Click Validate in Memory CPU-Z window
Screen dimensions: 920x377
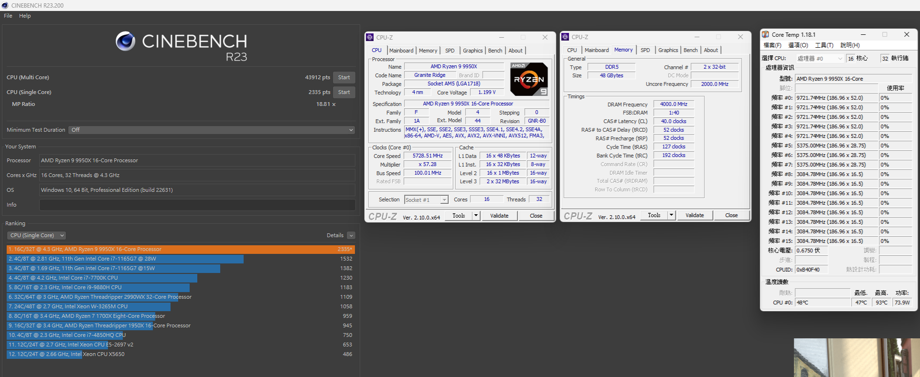pos(695,215)
